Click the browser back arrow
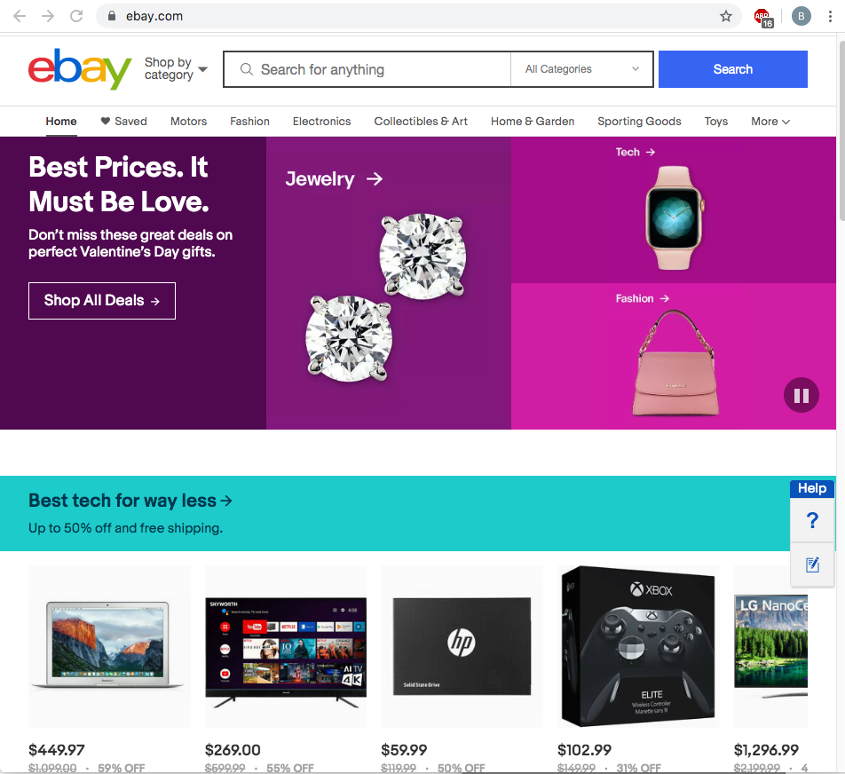The image size is (845, 774). pyautogui.click(x=20, y=16)
